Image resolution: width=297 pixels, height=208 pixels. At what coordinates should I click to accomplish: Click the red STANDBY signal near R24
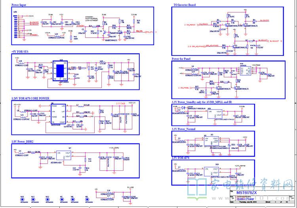tap(81, 26)
